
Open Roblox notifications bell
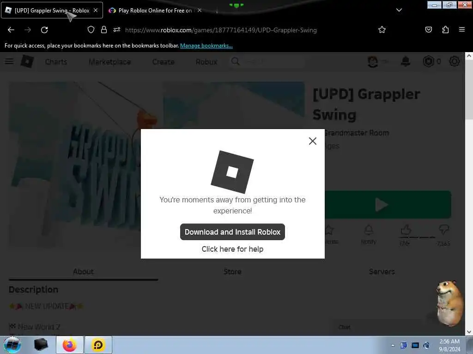[x=406, y=61]
